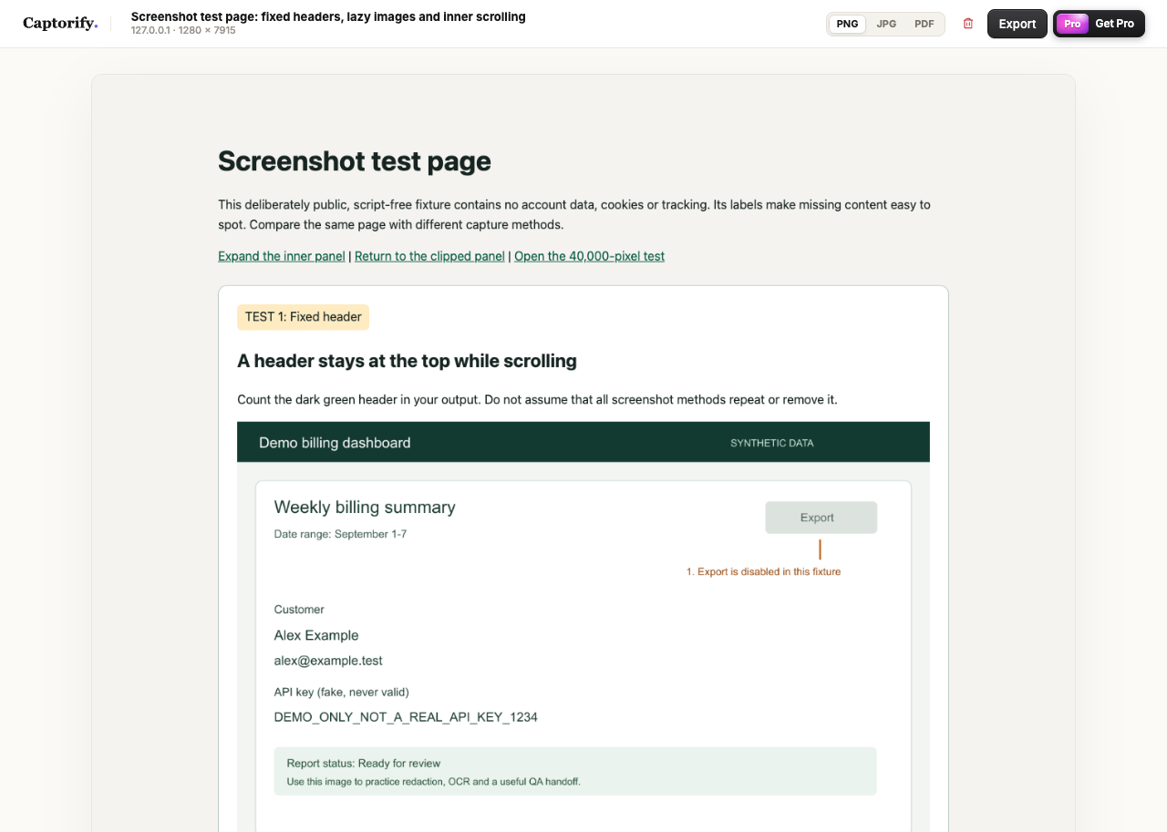Click the "Screenshot test page" heading
This screenshot has height=832, width=1167.
355,161
